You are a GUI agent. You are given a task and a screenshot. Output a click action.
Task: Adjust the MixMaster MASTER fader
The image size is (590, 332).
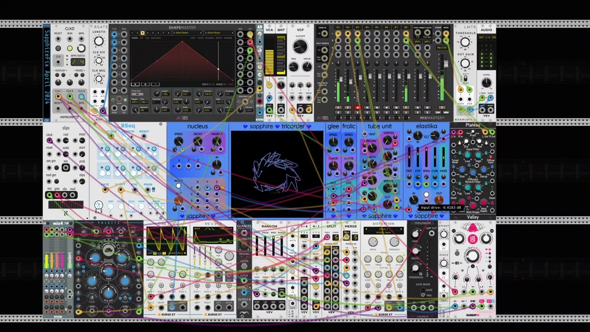446,64
